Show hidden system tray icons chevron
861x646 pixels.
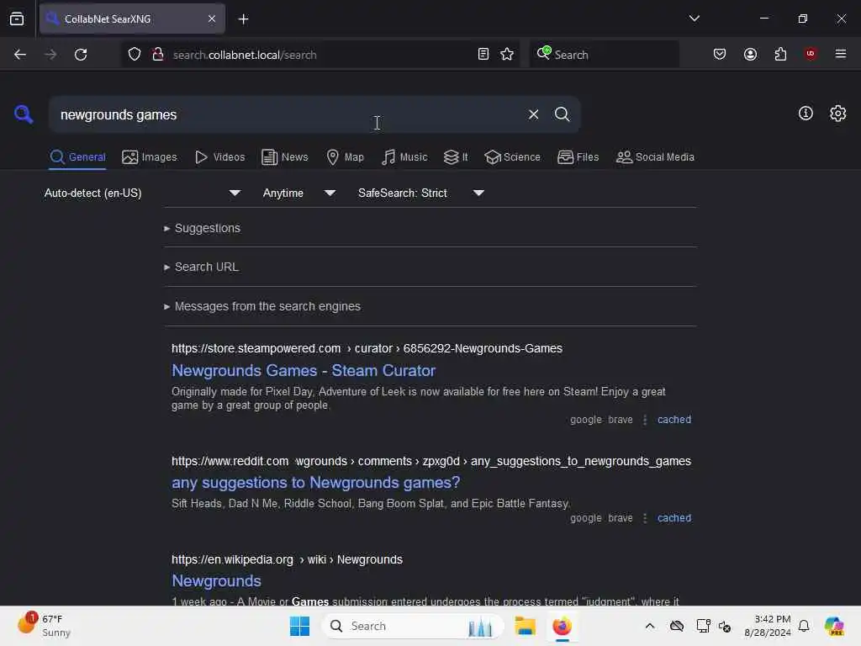[650, 626]
